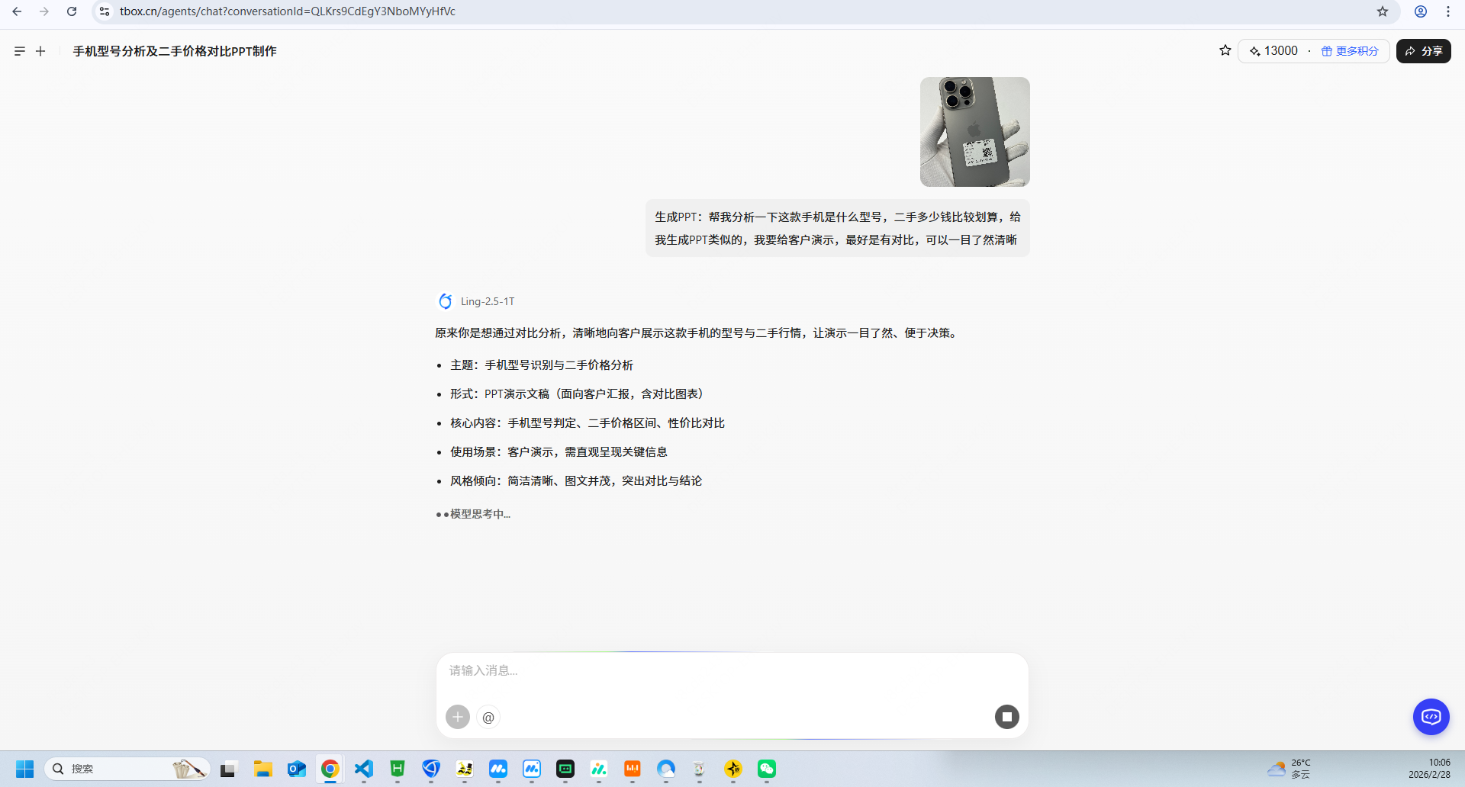
Task: Open the uploaded phone photo thumbnail
Action: tap(974, 132)
